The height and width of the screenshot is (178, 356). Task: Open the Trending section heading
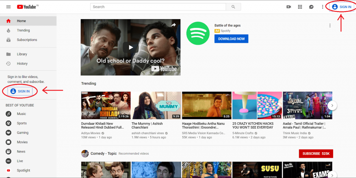click(89, 84)
